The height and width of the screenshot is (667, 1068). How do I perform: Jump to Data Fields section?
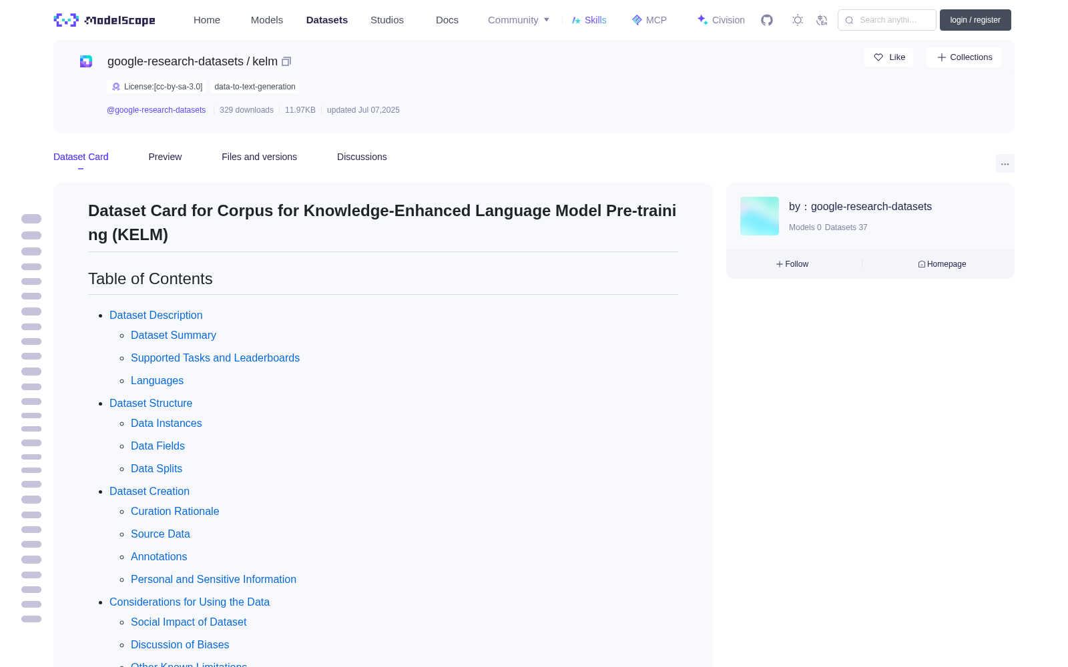tap(158, 446)
